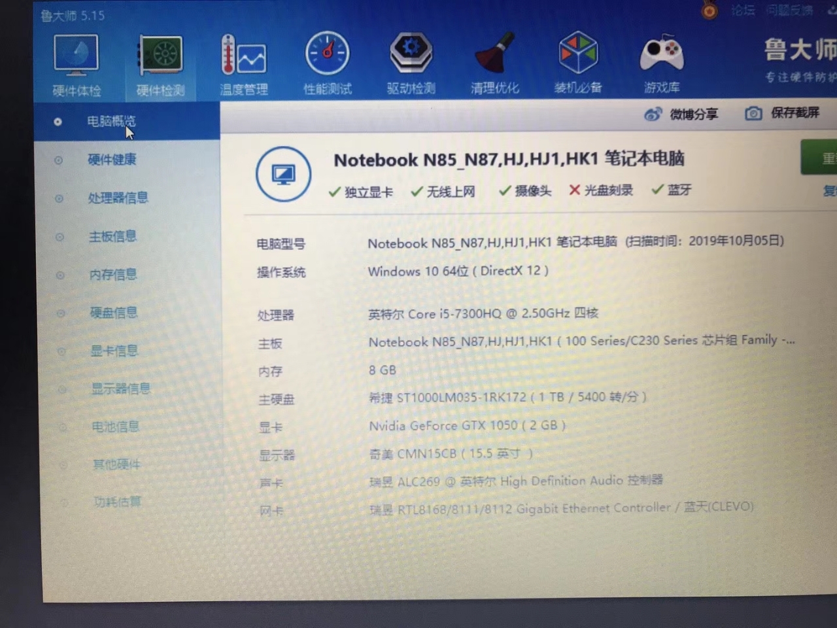
Task: Click the Core i5-7300HQ processor value
Action: (x=483, y=313)
